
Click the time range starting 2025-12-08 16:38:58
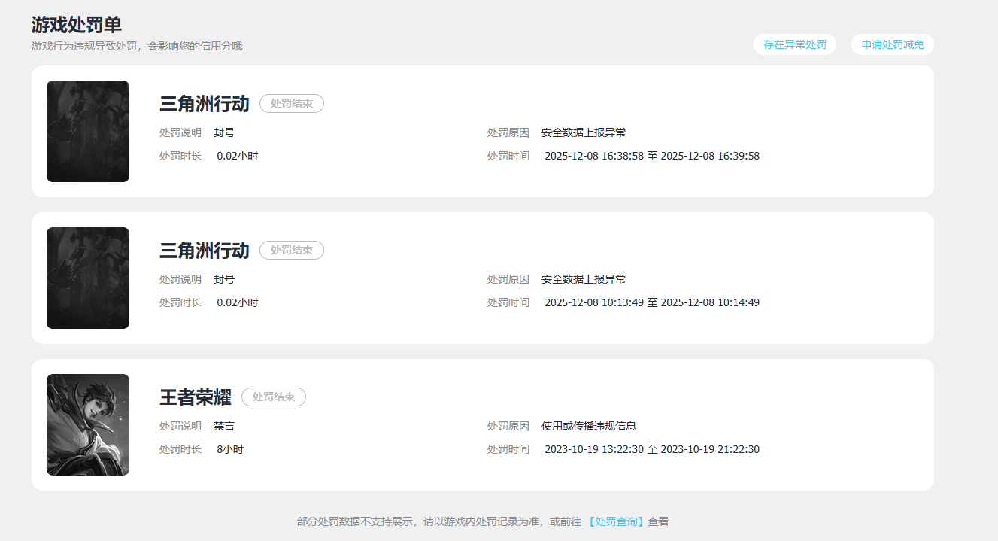(652, 156)
